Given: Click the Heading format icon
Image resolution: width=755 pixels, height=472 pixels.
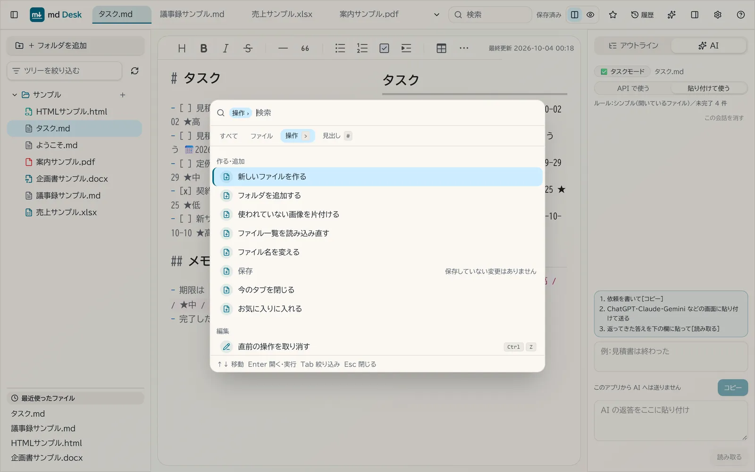Looking at the screenshot, I should click(182, 48).
